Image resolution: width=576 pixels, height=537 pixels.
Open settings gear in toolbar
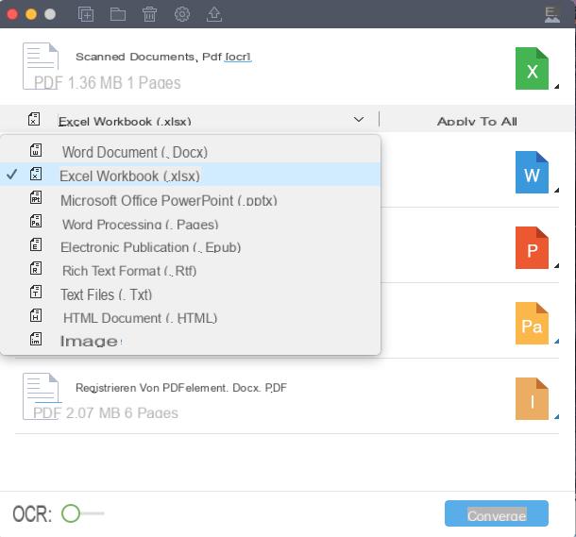coord(182,14)
